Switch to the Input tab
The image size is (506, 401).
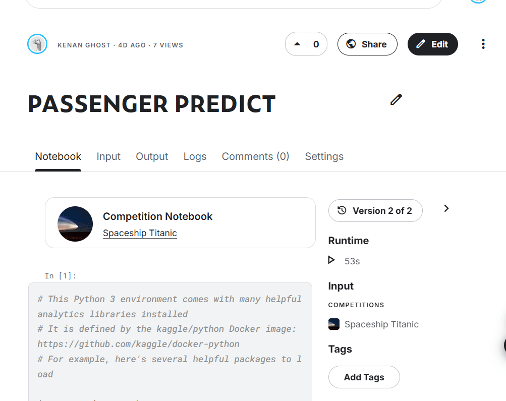(x=108, y=156)
